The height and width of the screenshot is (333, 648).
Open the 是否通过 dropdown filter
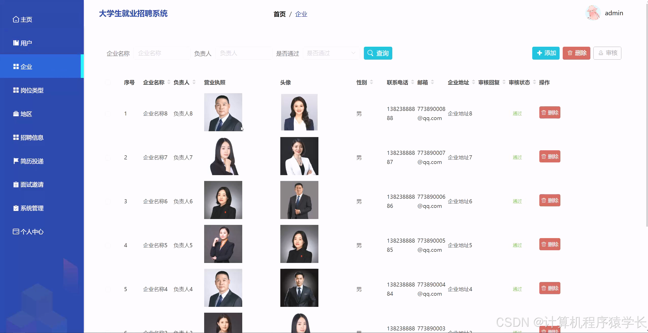click(x=331, y=53)
